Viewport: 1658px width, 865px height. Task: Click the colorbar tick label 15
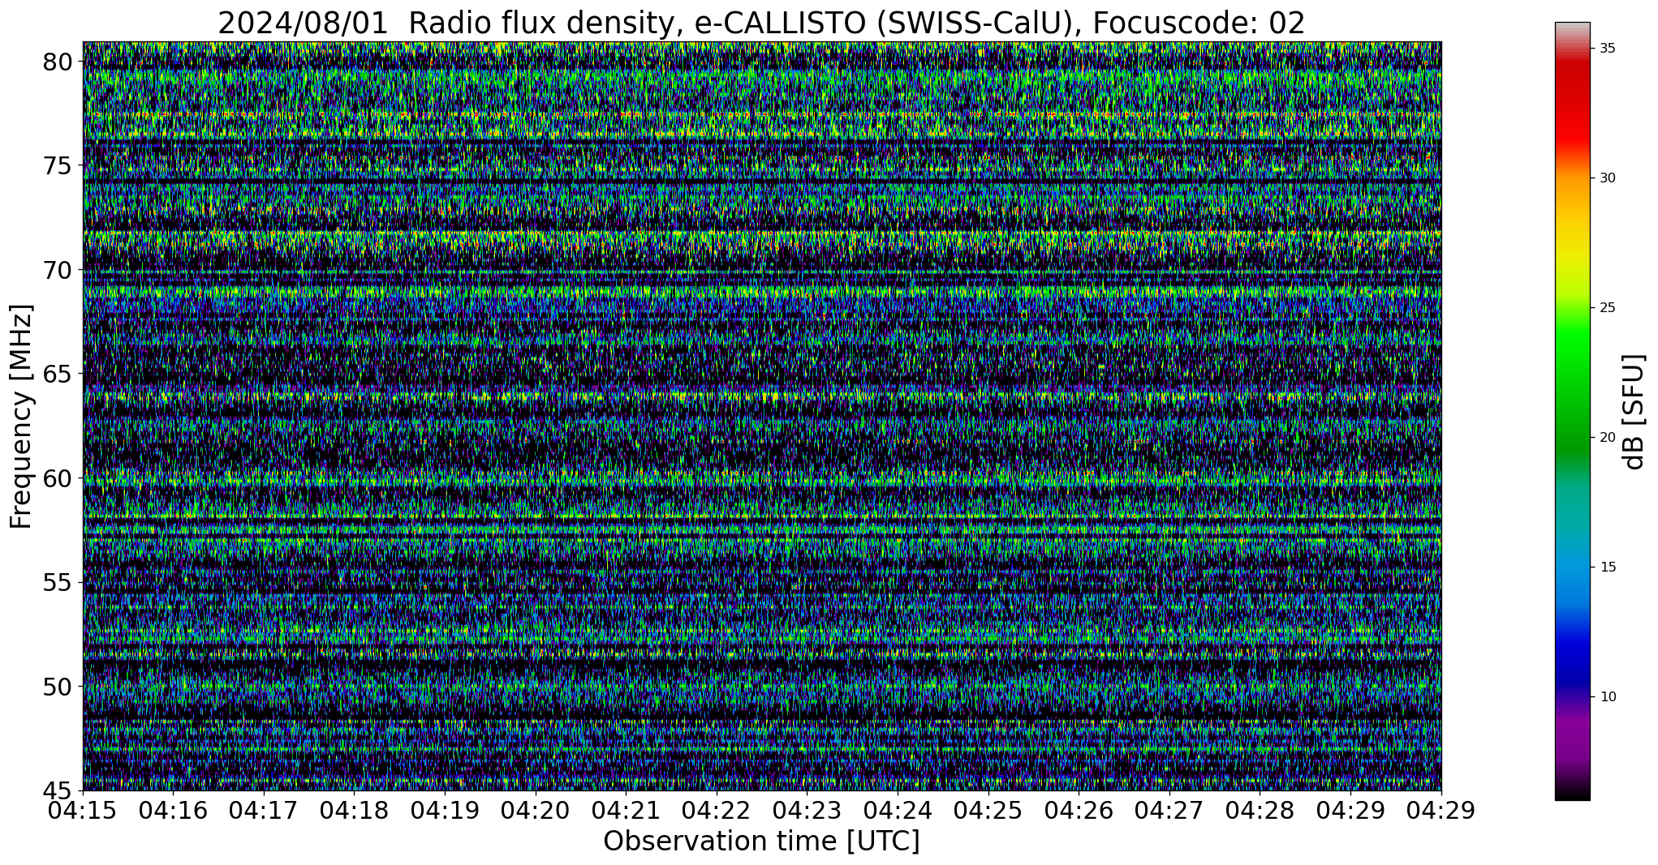coord(1607,567)
